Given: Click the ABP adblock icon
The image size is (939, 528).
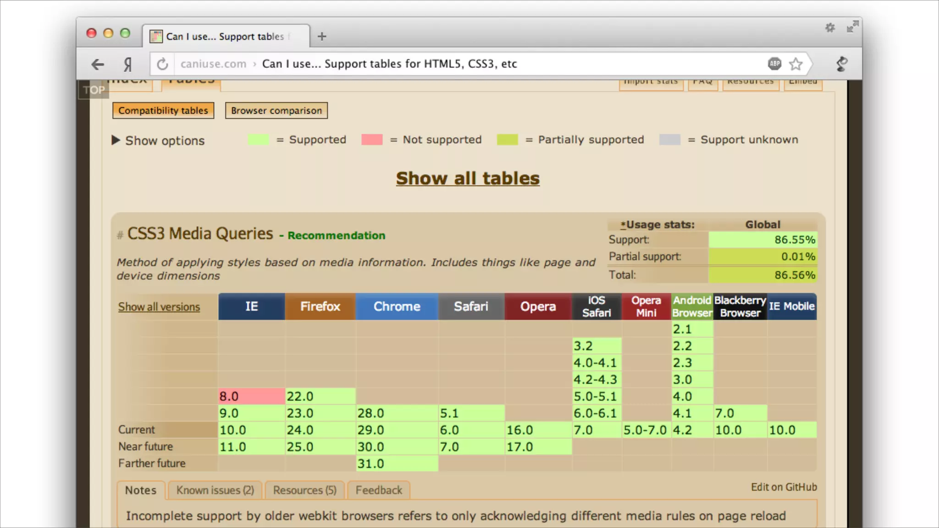Looking at the screenshot, I should (774, 64).
